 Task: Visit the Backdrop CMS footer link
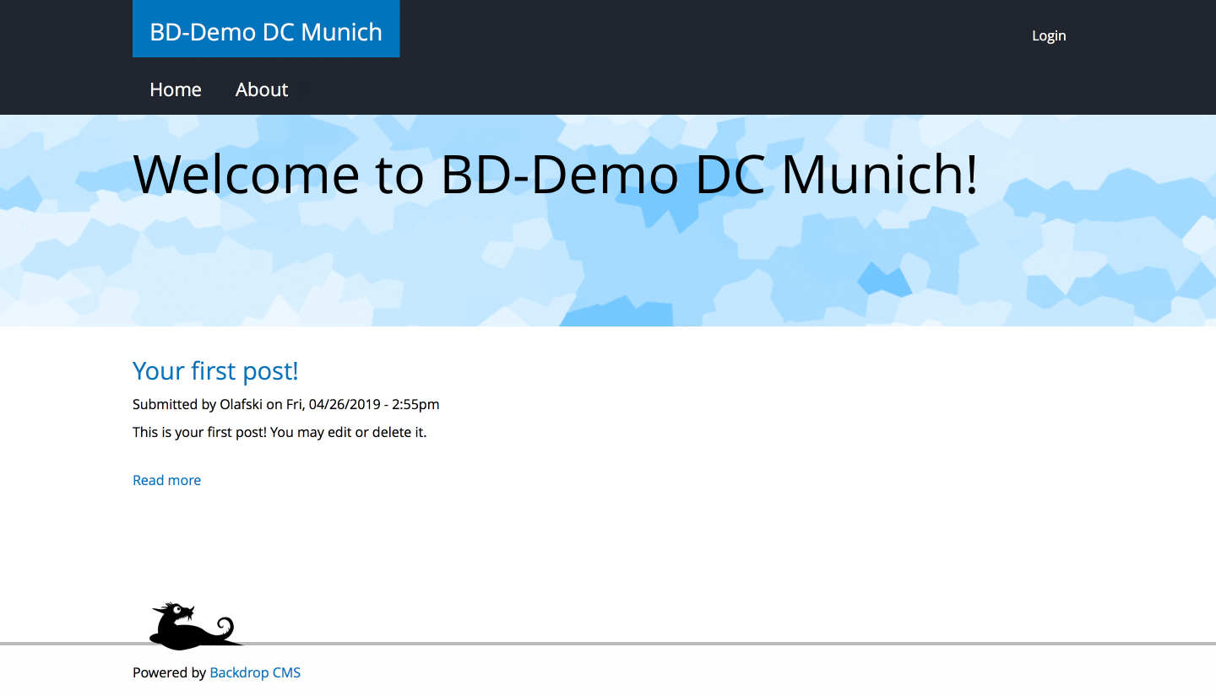click(x=255, y=672)
